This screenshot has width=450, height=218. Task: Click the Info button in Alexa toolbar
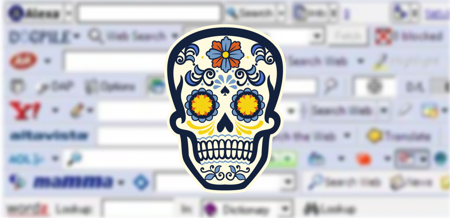point(310,13)
